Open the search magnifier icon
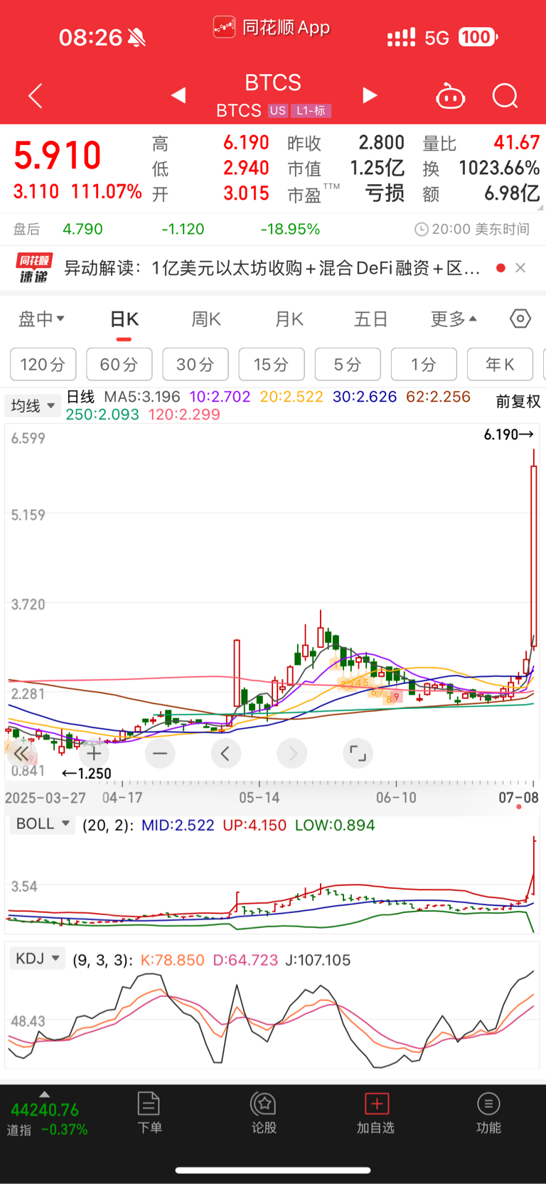This screenshot has height=1184, width=546. [505, 96]
